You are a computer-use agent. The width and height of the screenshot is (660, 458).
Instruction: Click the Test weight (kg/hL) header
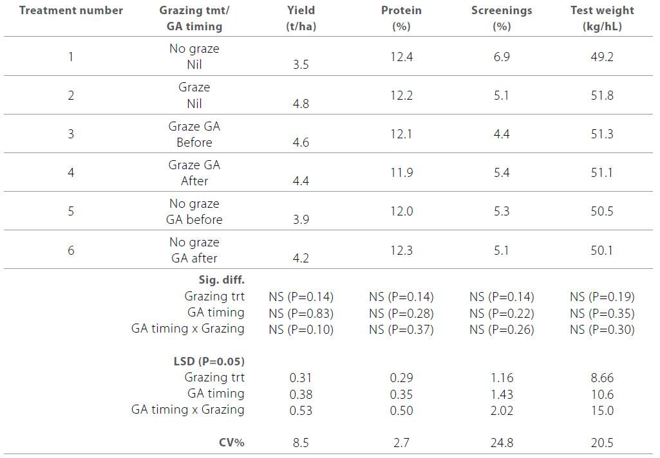pyautogui.click(x=602, y=18)
